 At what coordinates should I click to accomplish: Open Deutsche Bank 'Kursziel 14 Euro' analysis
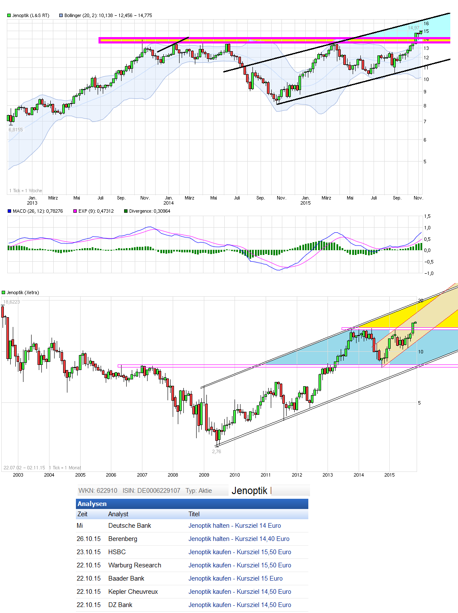pos(235,526)
